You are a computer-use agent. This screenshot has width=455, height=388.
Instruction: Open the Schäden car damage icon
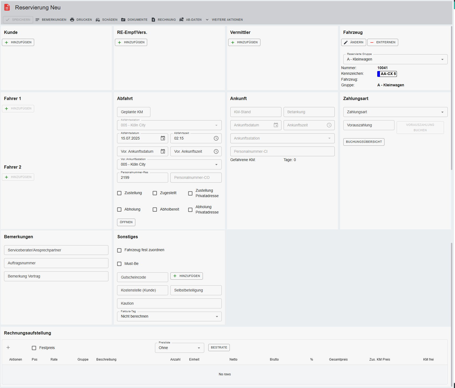click(x=98, y=20)
